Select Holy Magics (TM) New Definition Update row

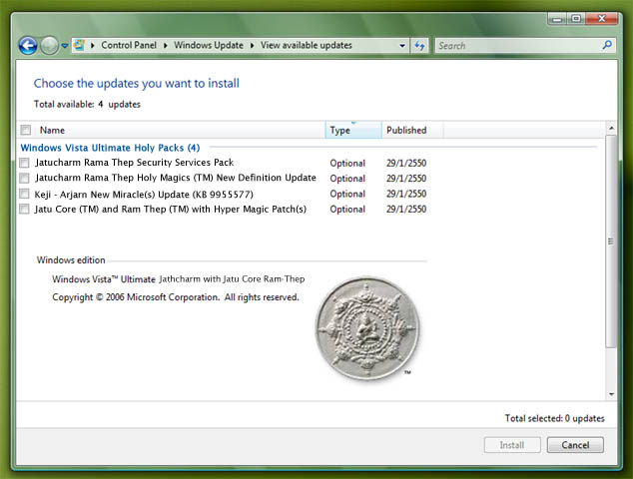tap(175, 178)
